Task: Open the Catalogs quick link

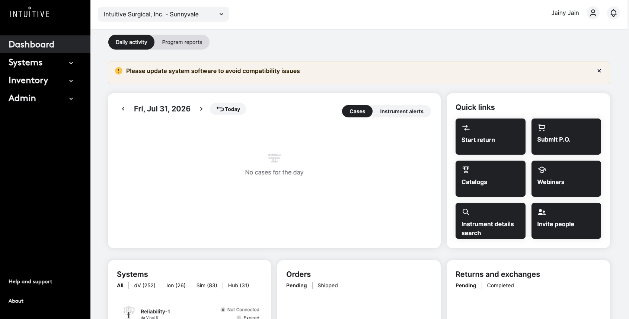Action: (490, 179)
